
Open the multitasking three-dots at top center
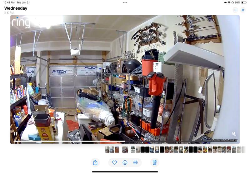(x=125, y=2)
